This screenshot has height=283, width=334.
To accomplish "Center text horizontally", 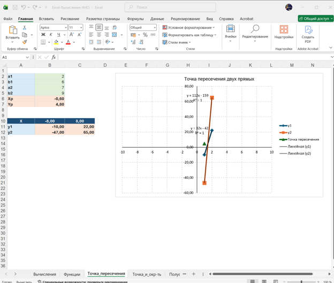I will pos(99,35).
